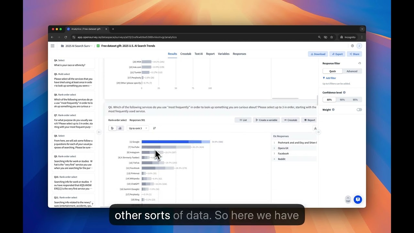Click the Google bar in chart
This screenshot has height=233, width=414.
(176, 142)
